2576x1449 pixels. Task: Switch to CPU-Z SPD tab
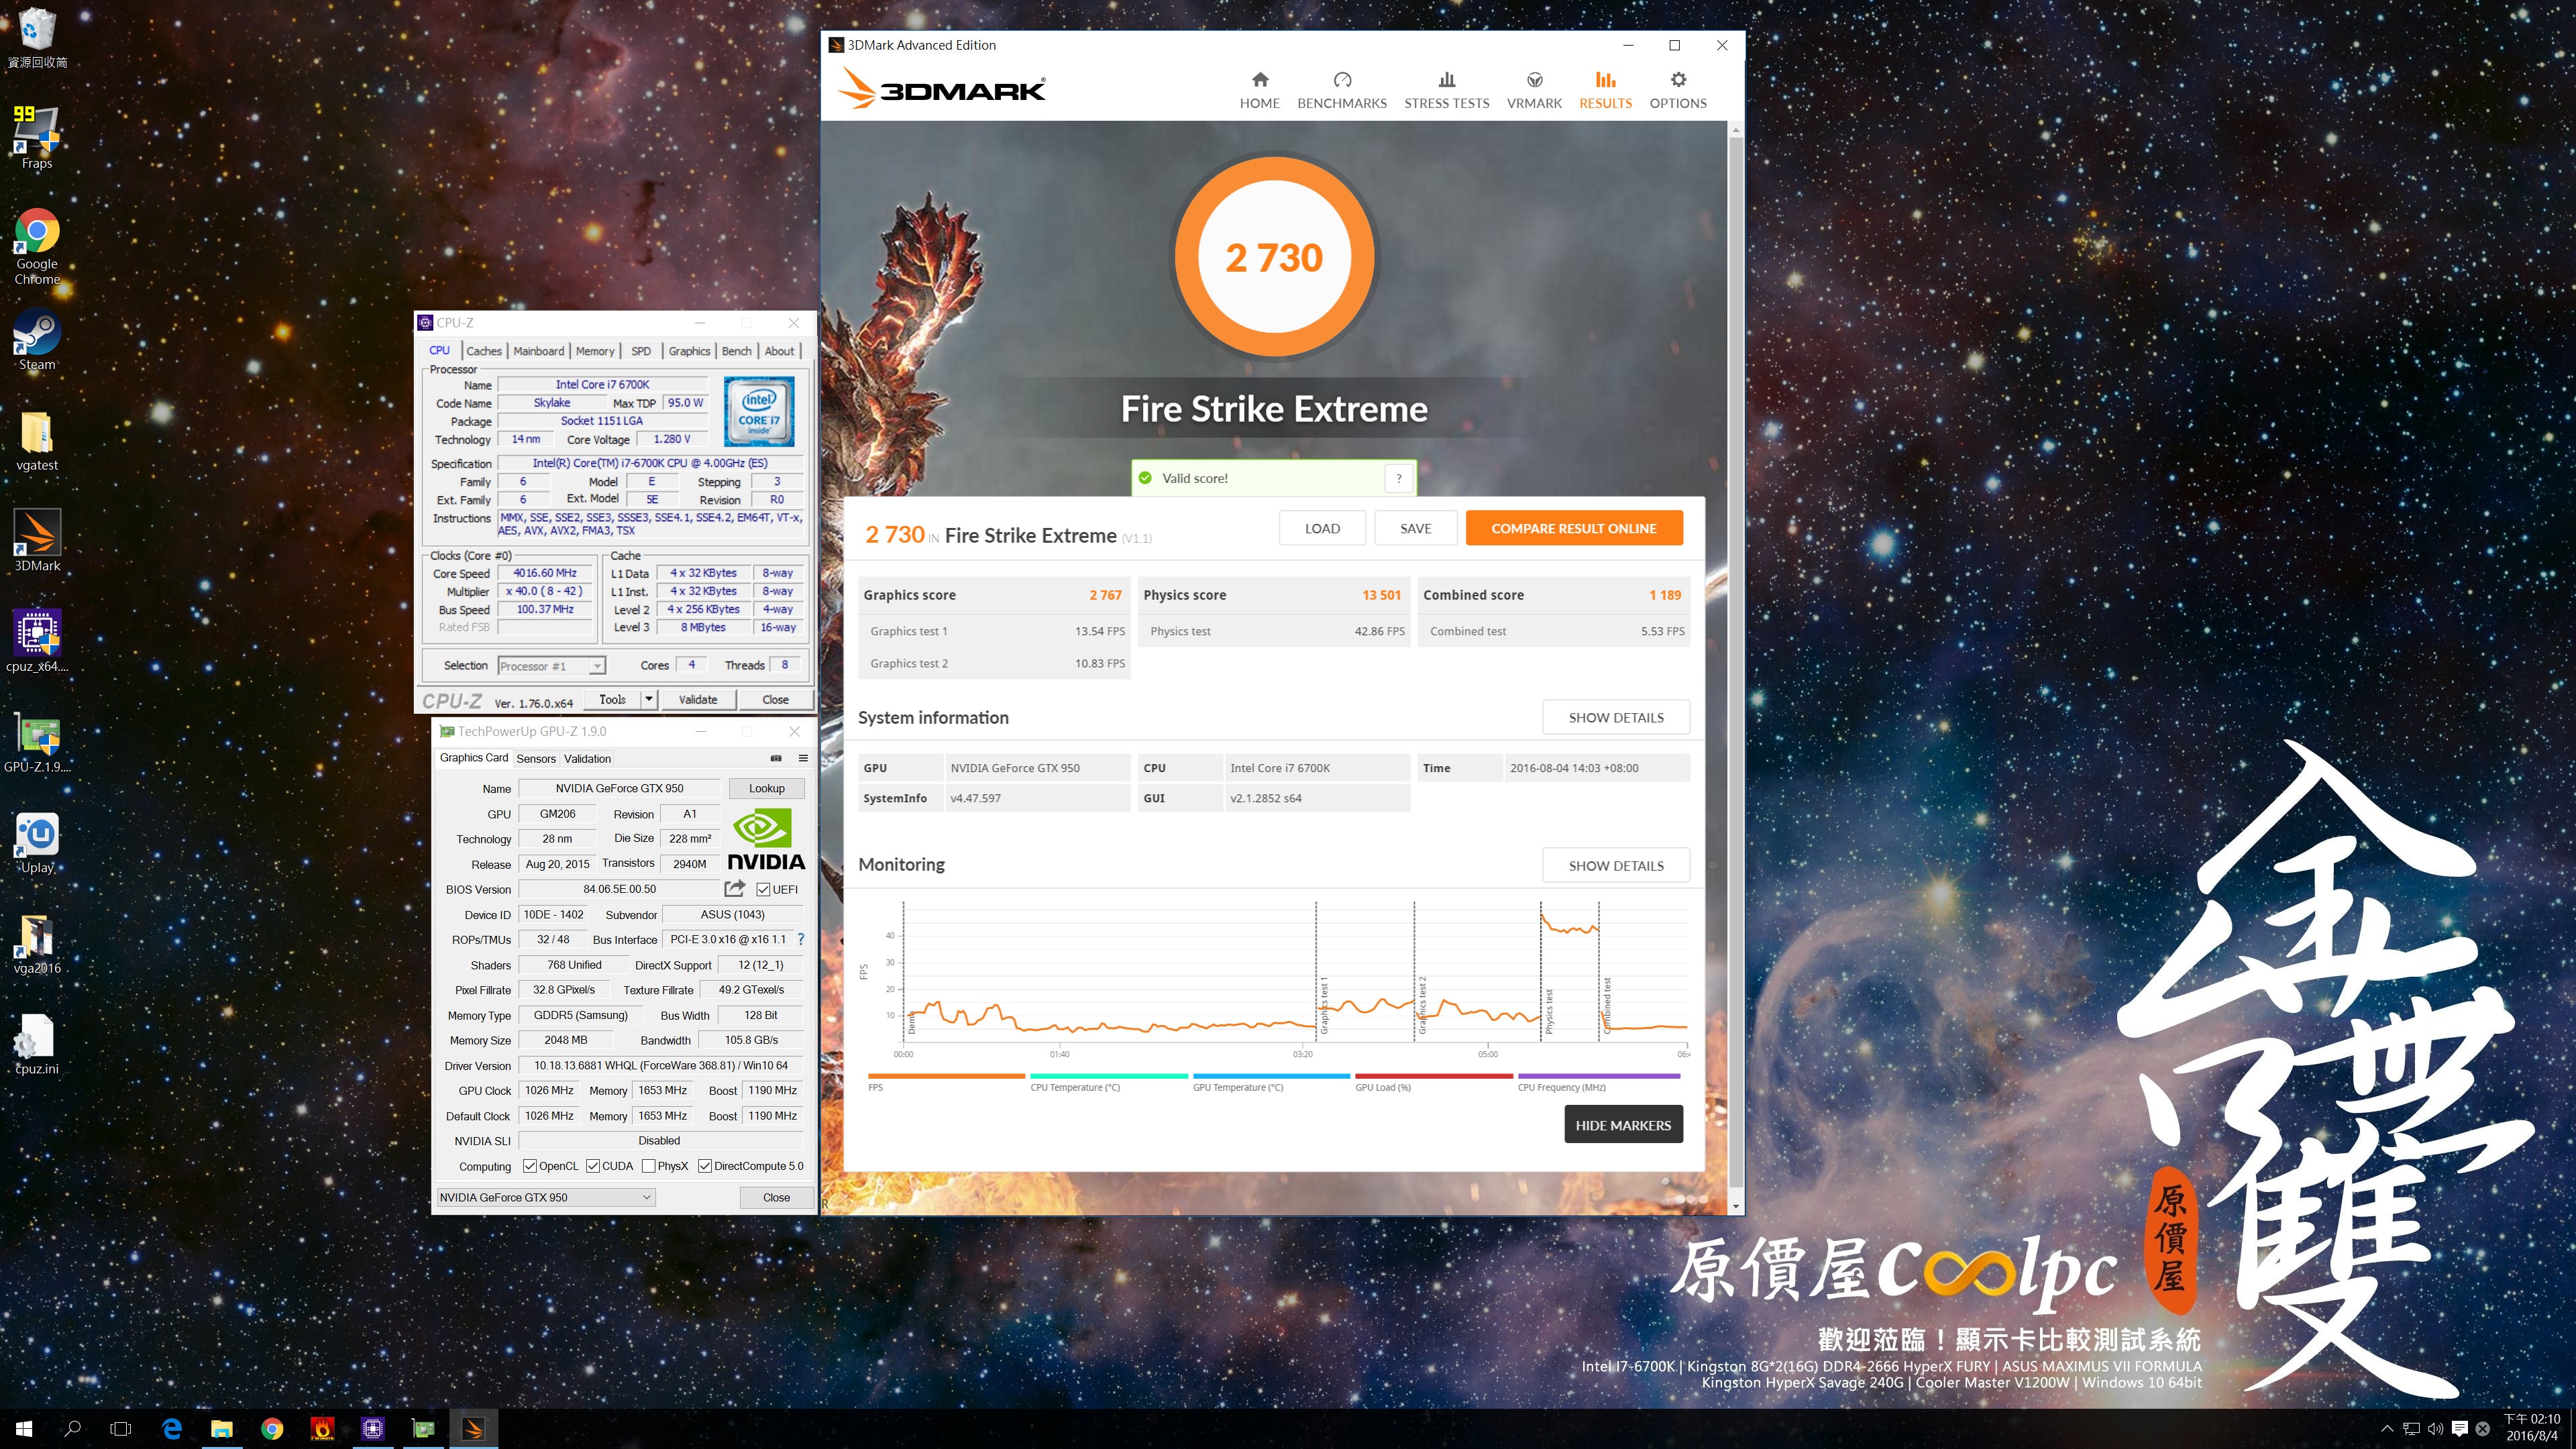(x=641, y=351)
